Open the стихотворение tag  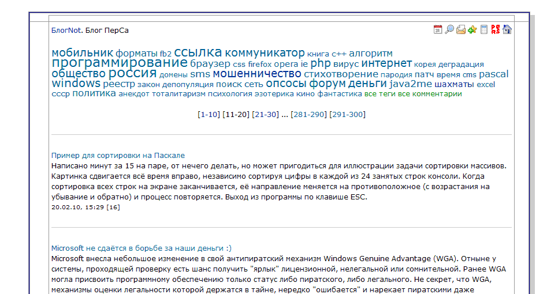(341, 74)
